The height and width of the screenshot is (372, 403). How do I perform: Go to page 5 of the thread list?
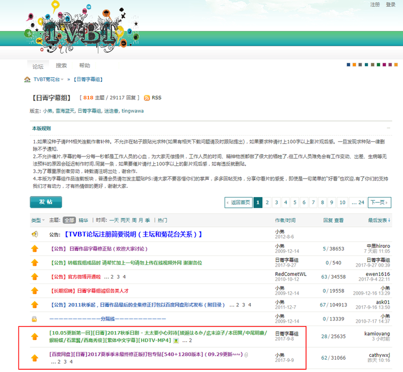(x=295, y=202)
